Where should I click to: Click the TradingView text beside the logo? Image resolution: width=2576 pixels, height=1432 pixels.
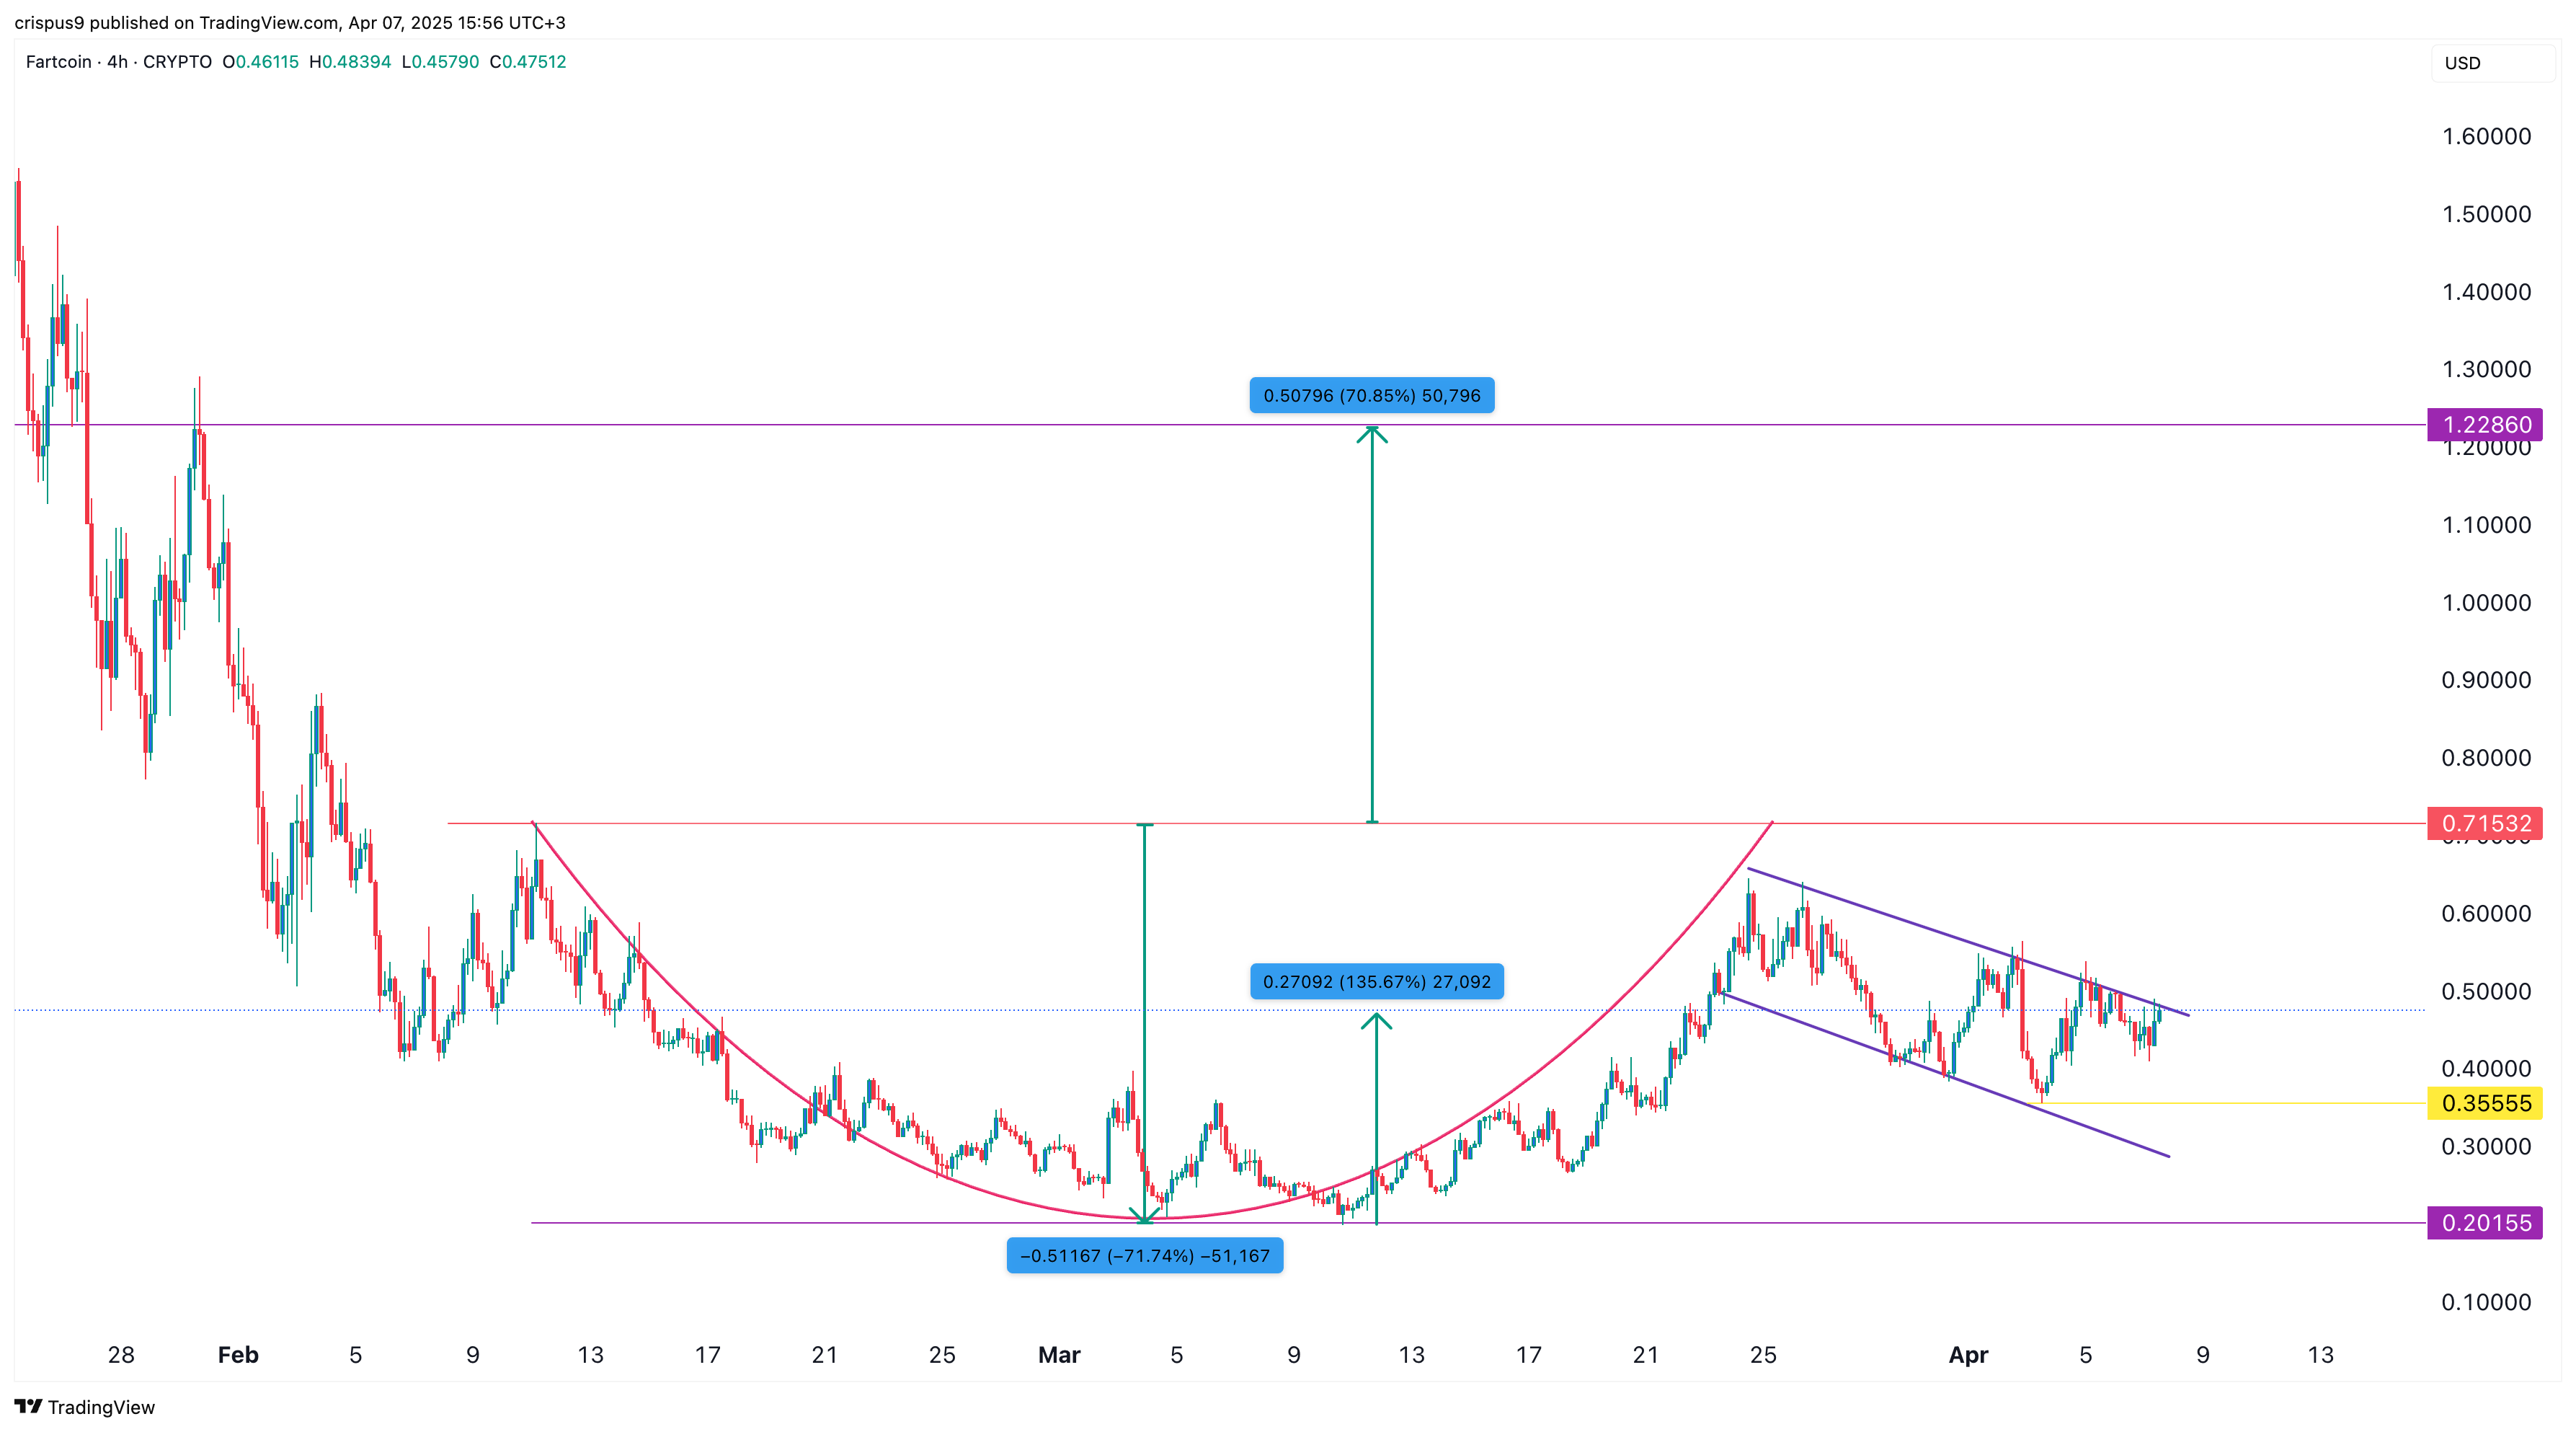pos(101,1407)
